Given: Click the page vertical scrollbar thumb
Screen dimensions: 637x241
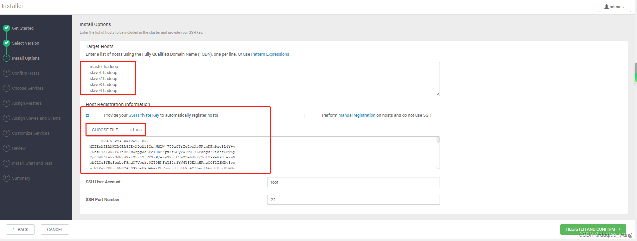Looking at the screenshot, I should (636, 72).
